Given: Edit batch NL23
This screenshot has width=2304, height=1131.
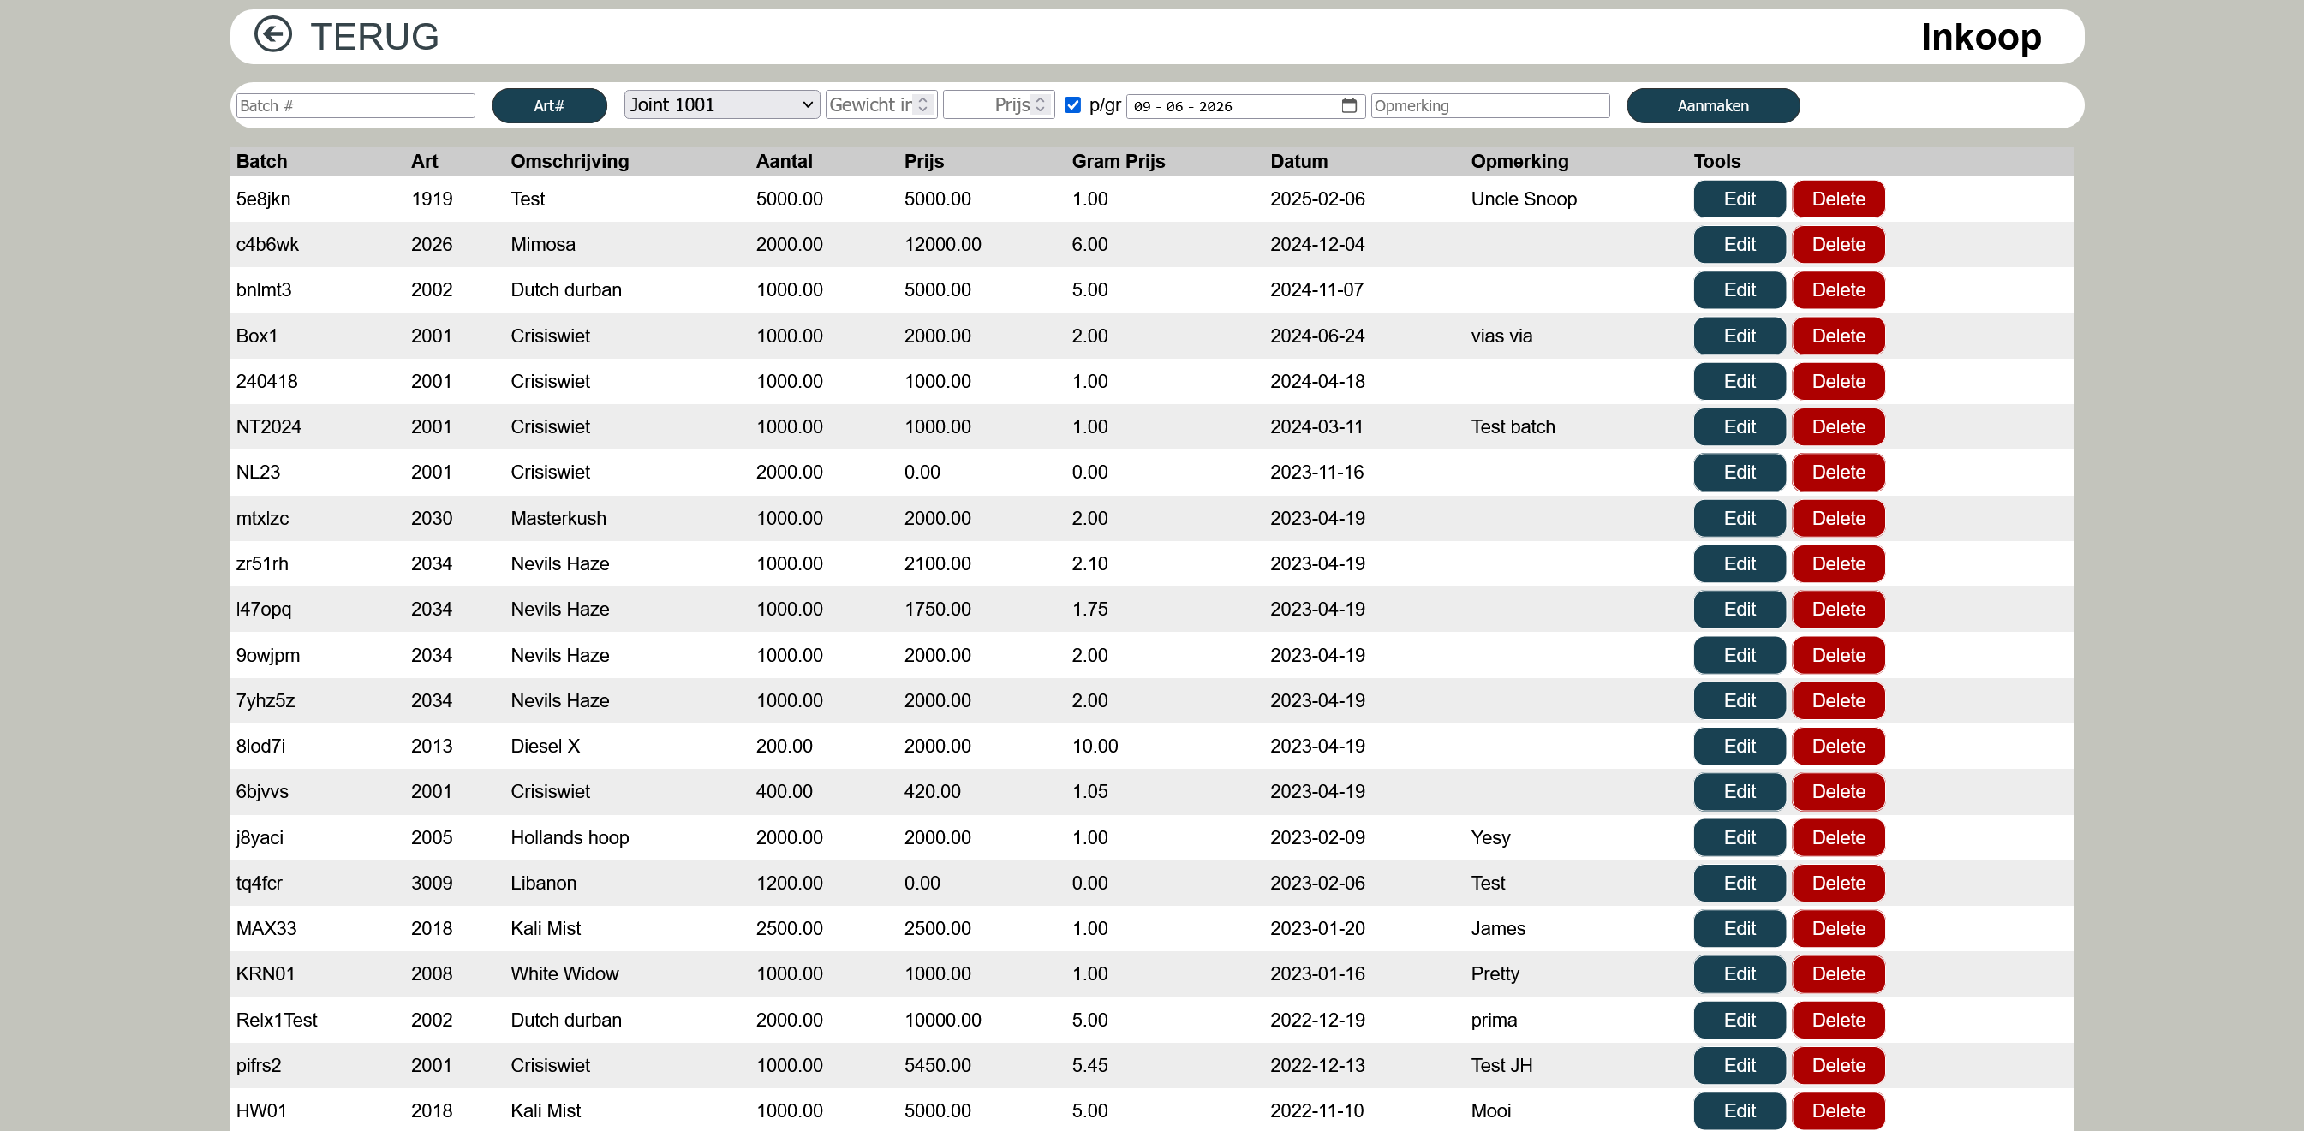Looking at the screenshot, I should (1739, 472).
